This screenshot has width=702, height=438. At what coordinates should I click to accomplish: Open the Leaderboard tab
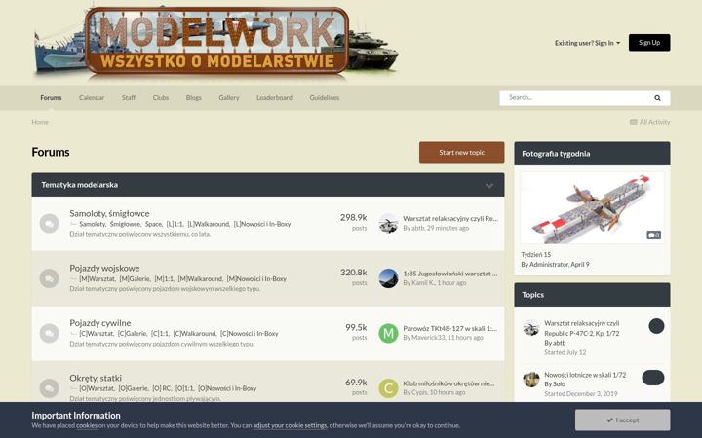[x=274, y=98]
